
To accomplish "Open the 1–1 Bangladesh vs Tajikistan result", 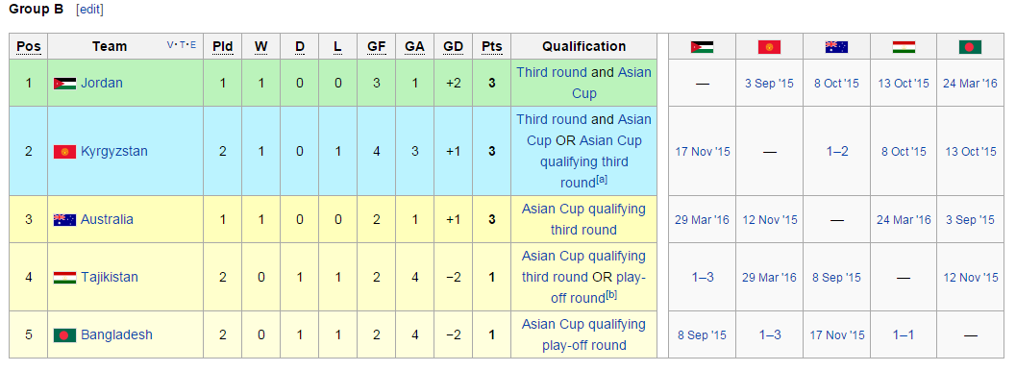I will [904, 335].
